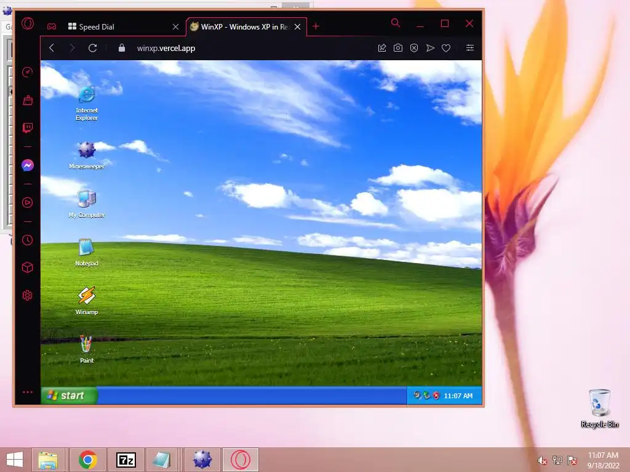Open GX Corner gamepad icon
This screenshot has height=472, width=630.
[x=52, y=26]
